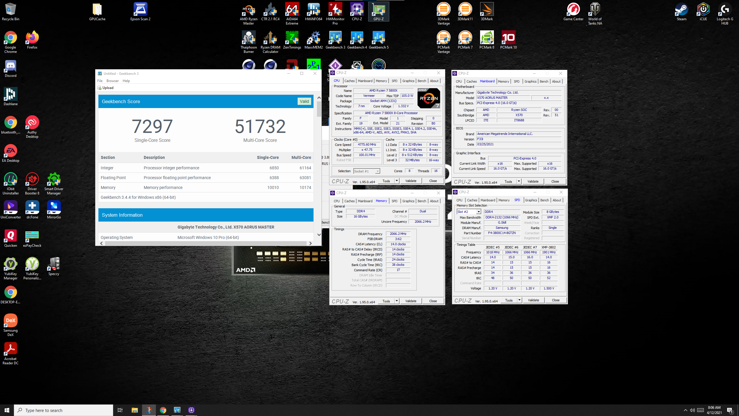Expand Tools arrow in CPU-Z SPD window
The width and height of the screenshot is (739, 416).
coord(519,300)
